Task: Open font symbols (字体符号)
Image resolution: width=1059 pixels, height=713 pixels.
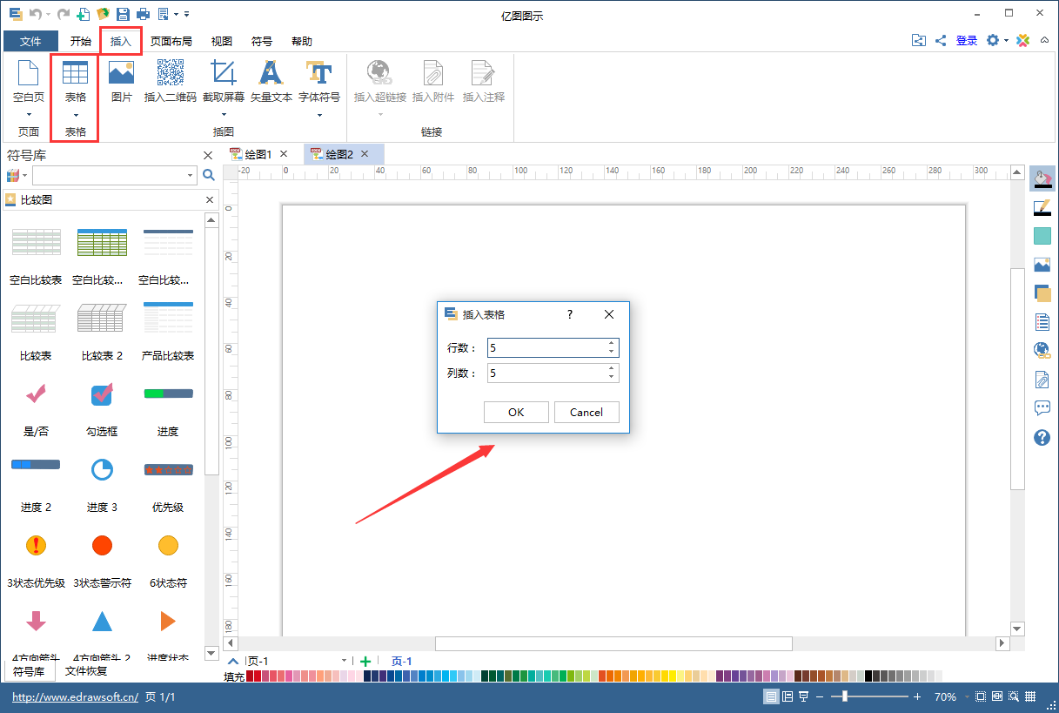Action: pyautogui.click(x=319, y=81)
